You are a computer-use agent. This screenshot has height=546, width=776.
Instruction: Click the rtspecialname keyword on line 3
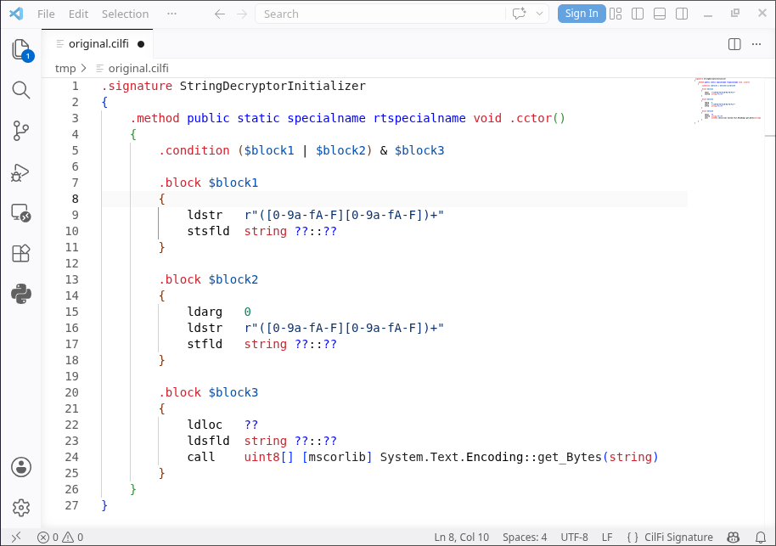coord(419,118)
